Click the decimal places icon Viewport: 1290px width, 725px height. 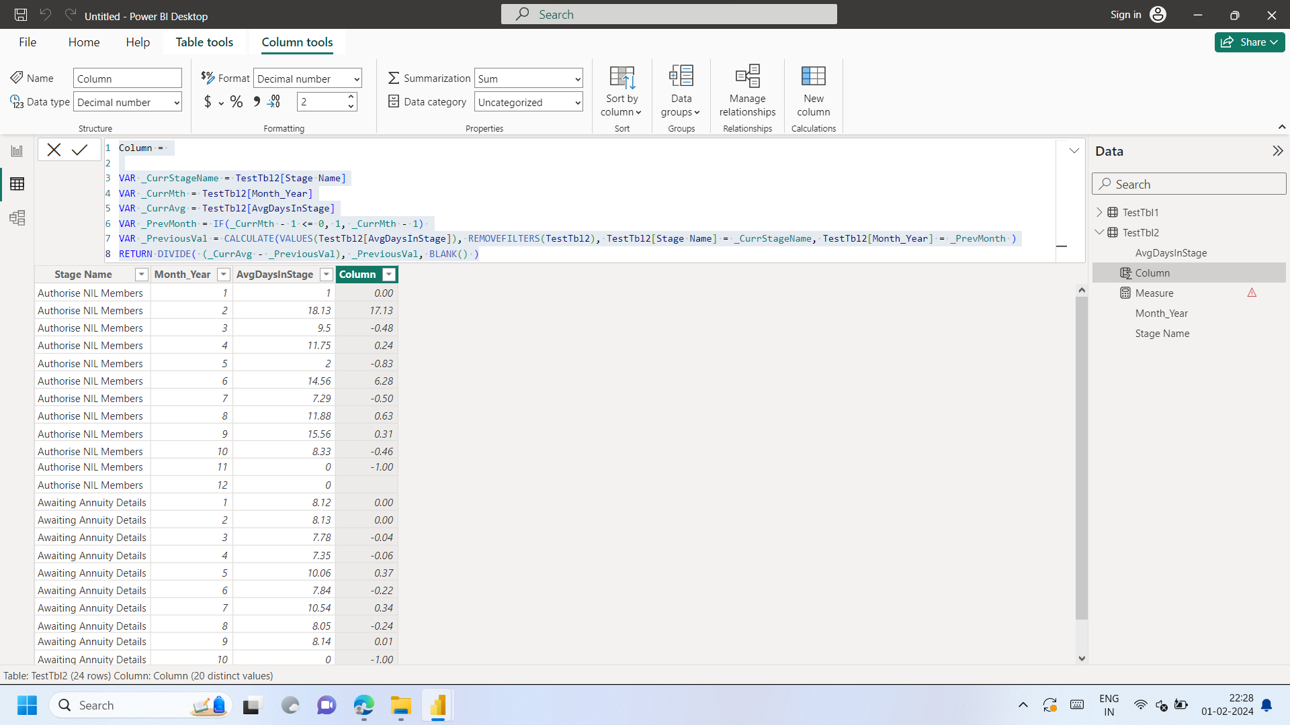pos(274,101)
